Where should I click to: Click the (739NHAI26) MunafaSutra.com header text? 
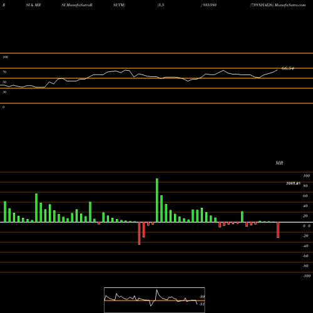[x=278, y=5]
